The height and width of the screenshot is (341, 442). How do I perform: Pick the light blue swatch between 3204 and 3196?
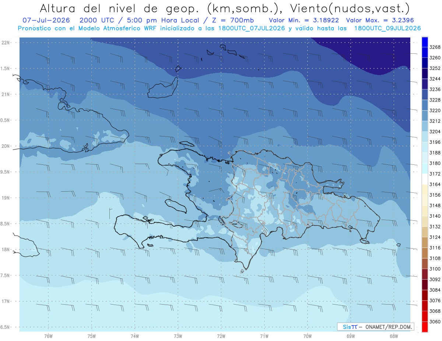(424, 137)
